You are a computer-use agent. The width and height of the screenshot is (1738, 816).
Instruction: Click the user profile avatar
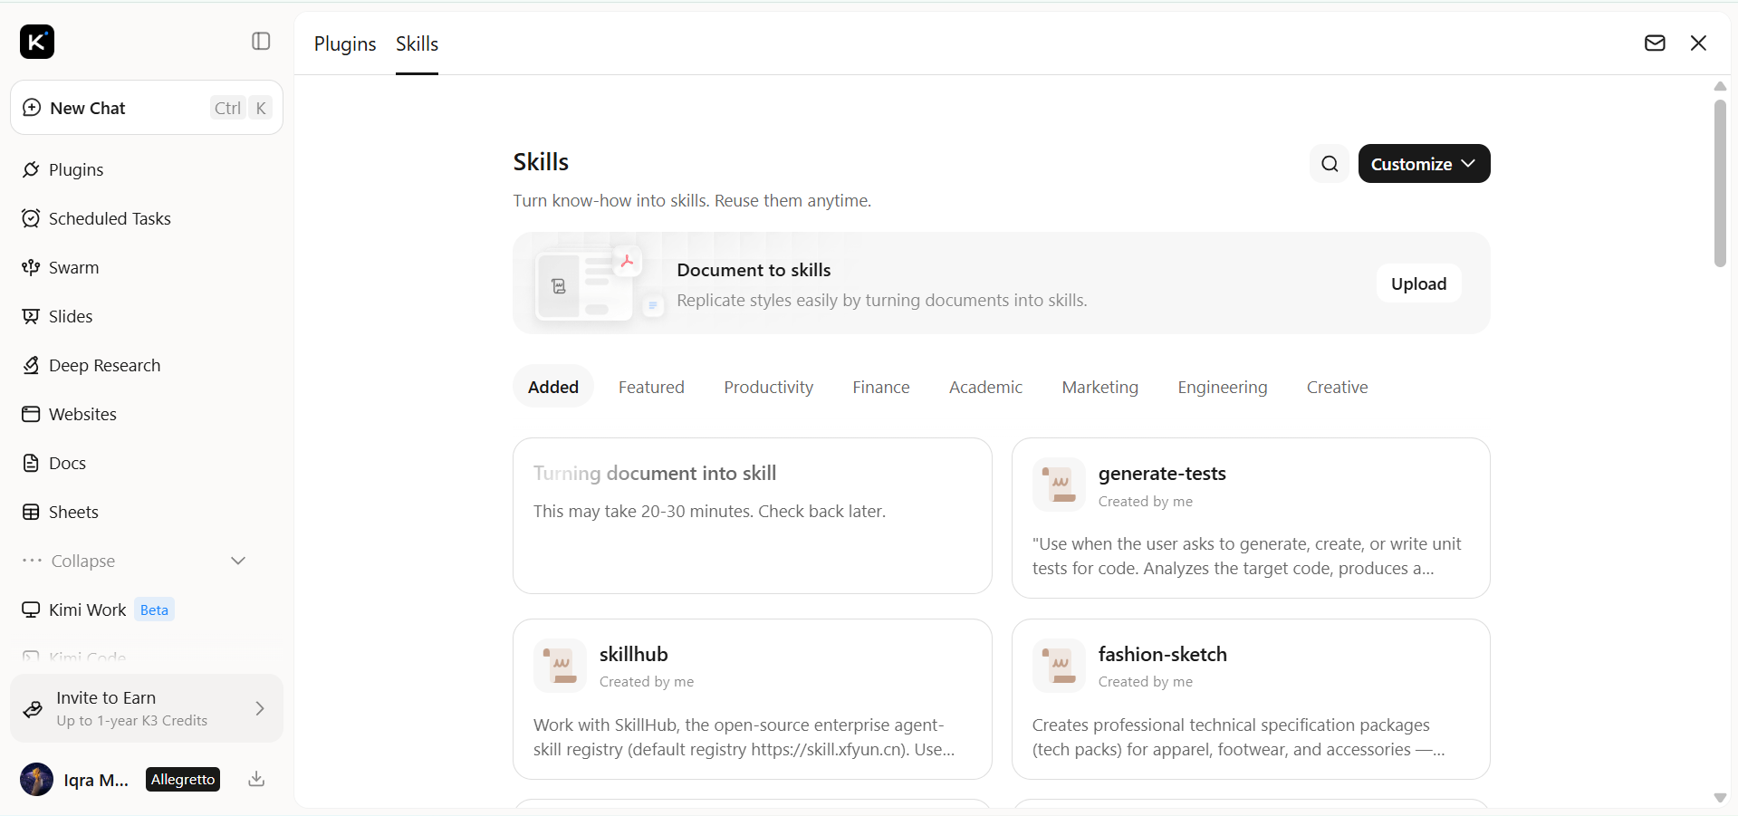36,779
